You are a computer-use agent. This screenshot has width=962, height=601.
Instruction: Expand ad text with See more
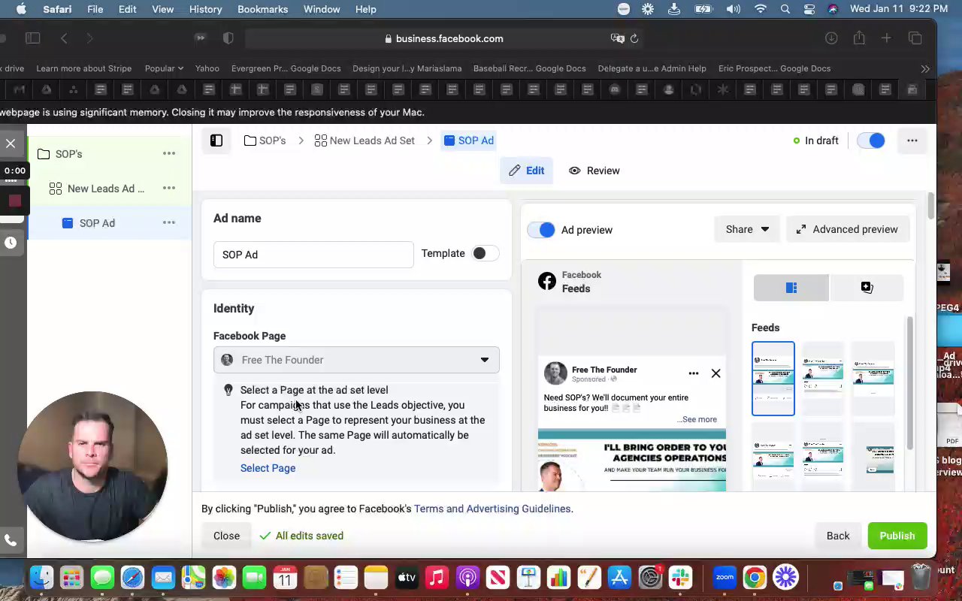point(698,419)
